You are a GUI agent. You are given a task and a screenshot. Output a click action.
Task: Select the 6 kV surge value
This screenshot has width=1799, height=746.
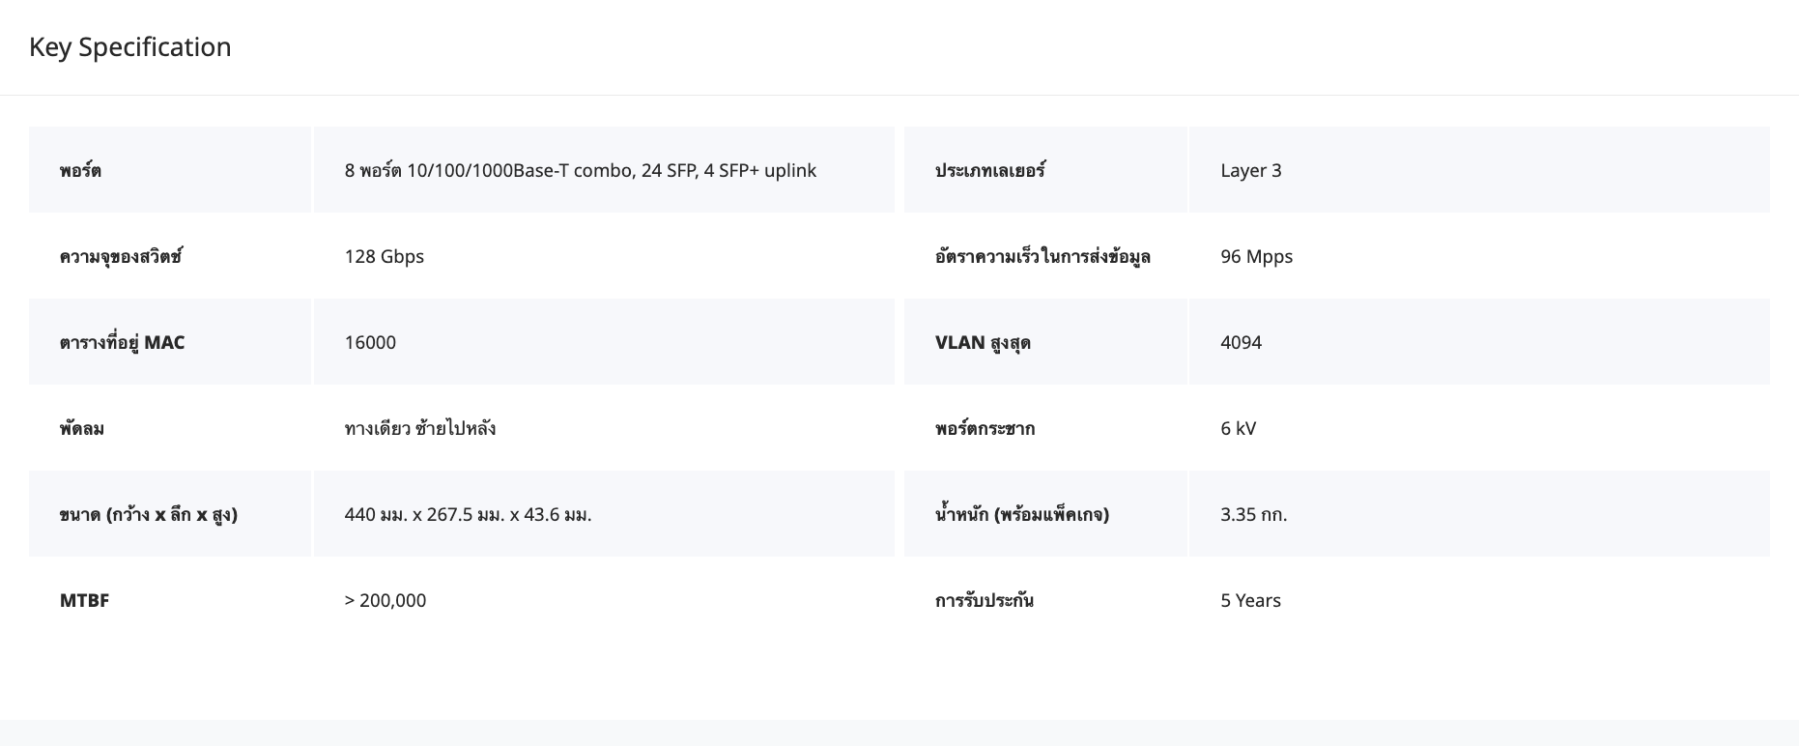click(1238, 429)
